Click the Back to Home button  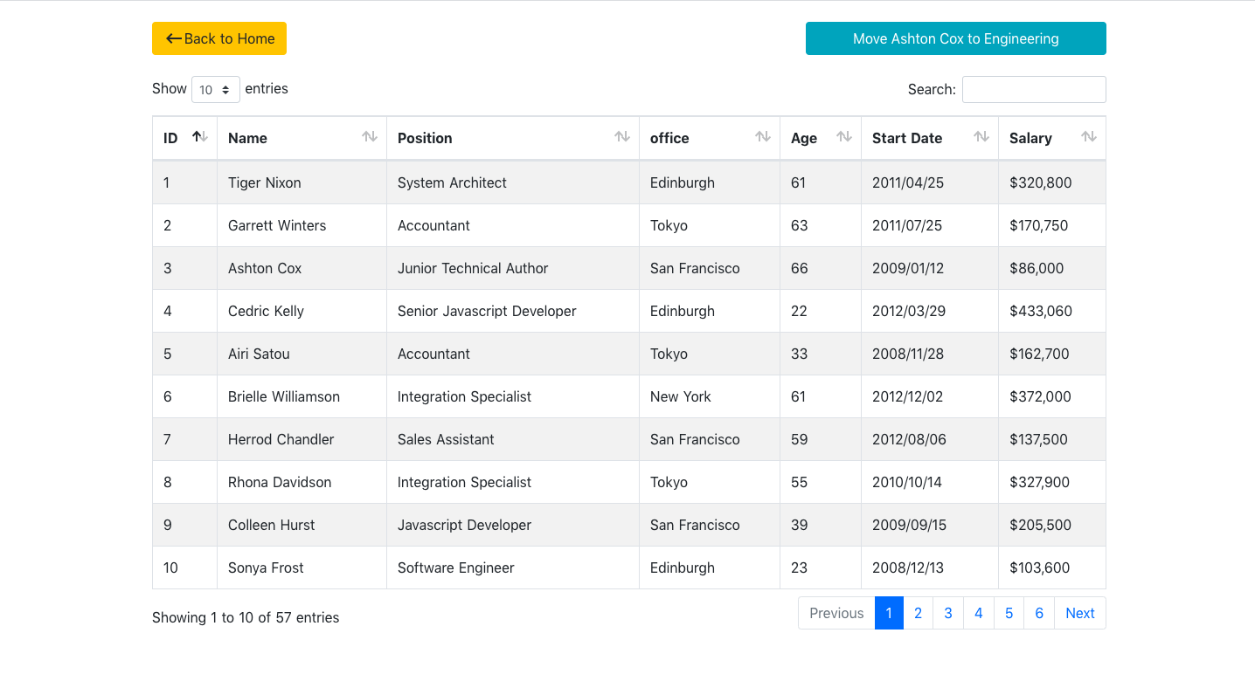(x=219, y=38)
